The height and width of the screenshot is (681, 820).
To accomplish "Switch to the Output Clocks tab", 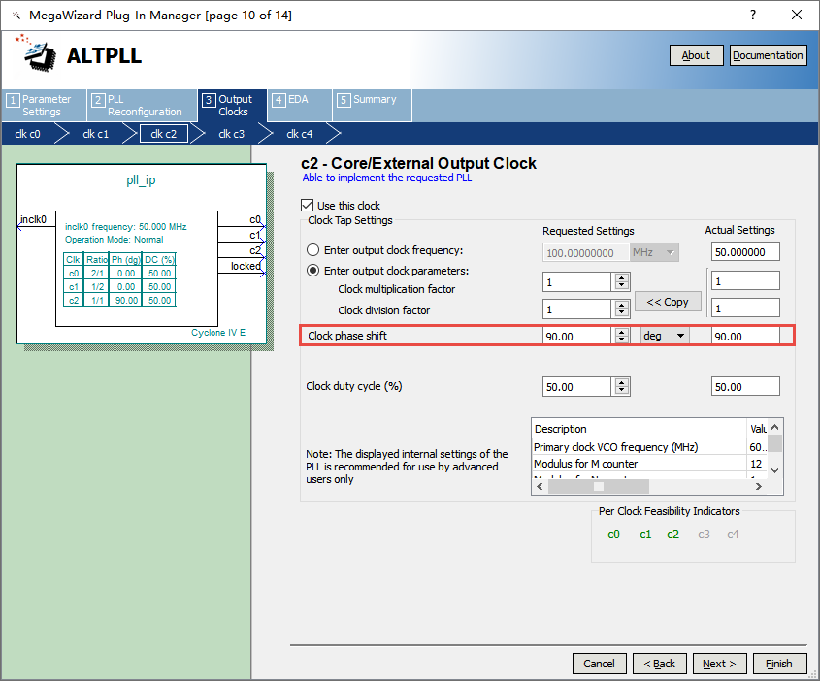I will (x=233, y=106).
